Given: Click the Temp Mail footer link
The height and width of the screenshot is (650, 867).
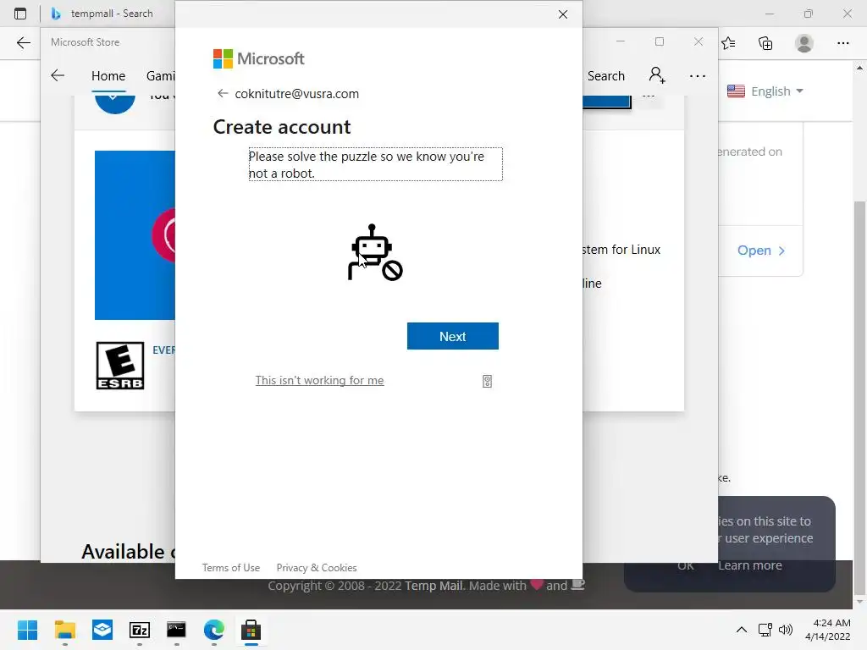Looking at the screenshot, I should click(x=433, y=586).
